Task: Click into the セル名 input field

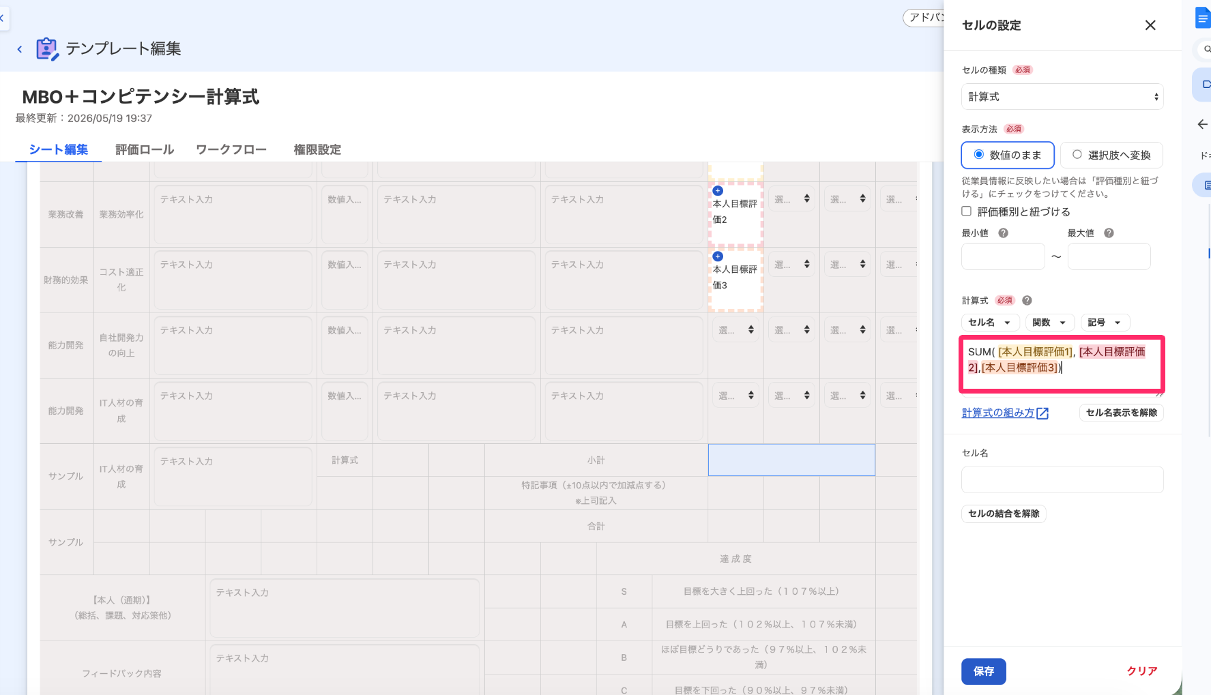Action: 1062,479
